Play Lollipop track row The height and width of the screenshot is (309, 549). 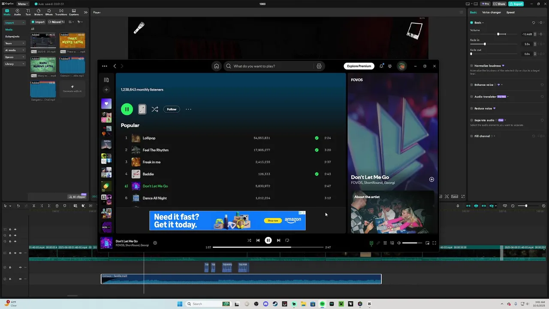tap(232, 138)
